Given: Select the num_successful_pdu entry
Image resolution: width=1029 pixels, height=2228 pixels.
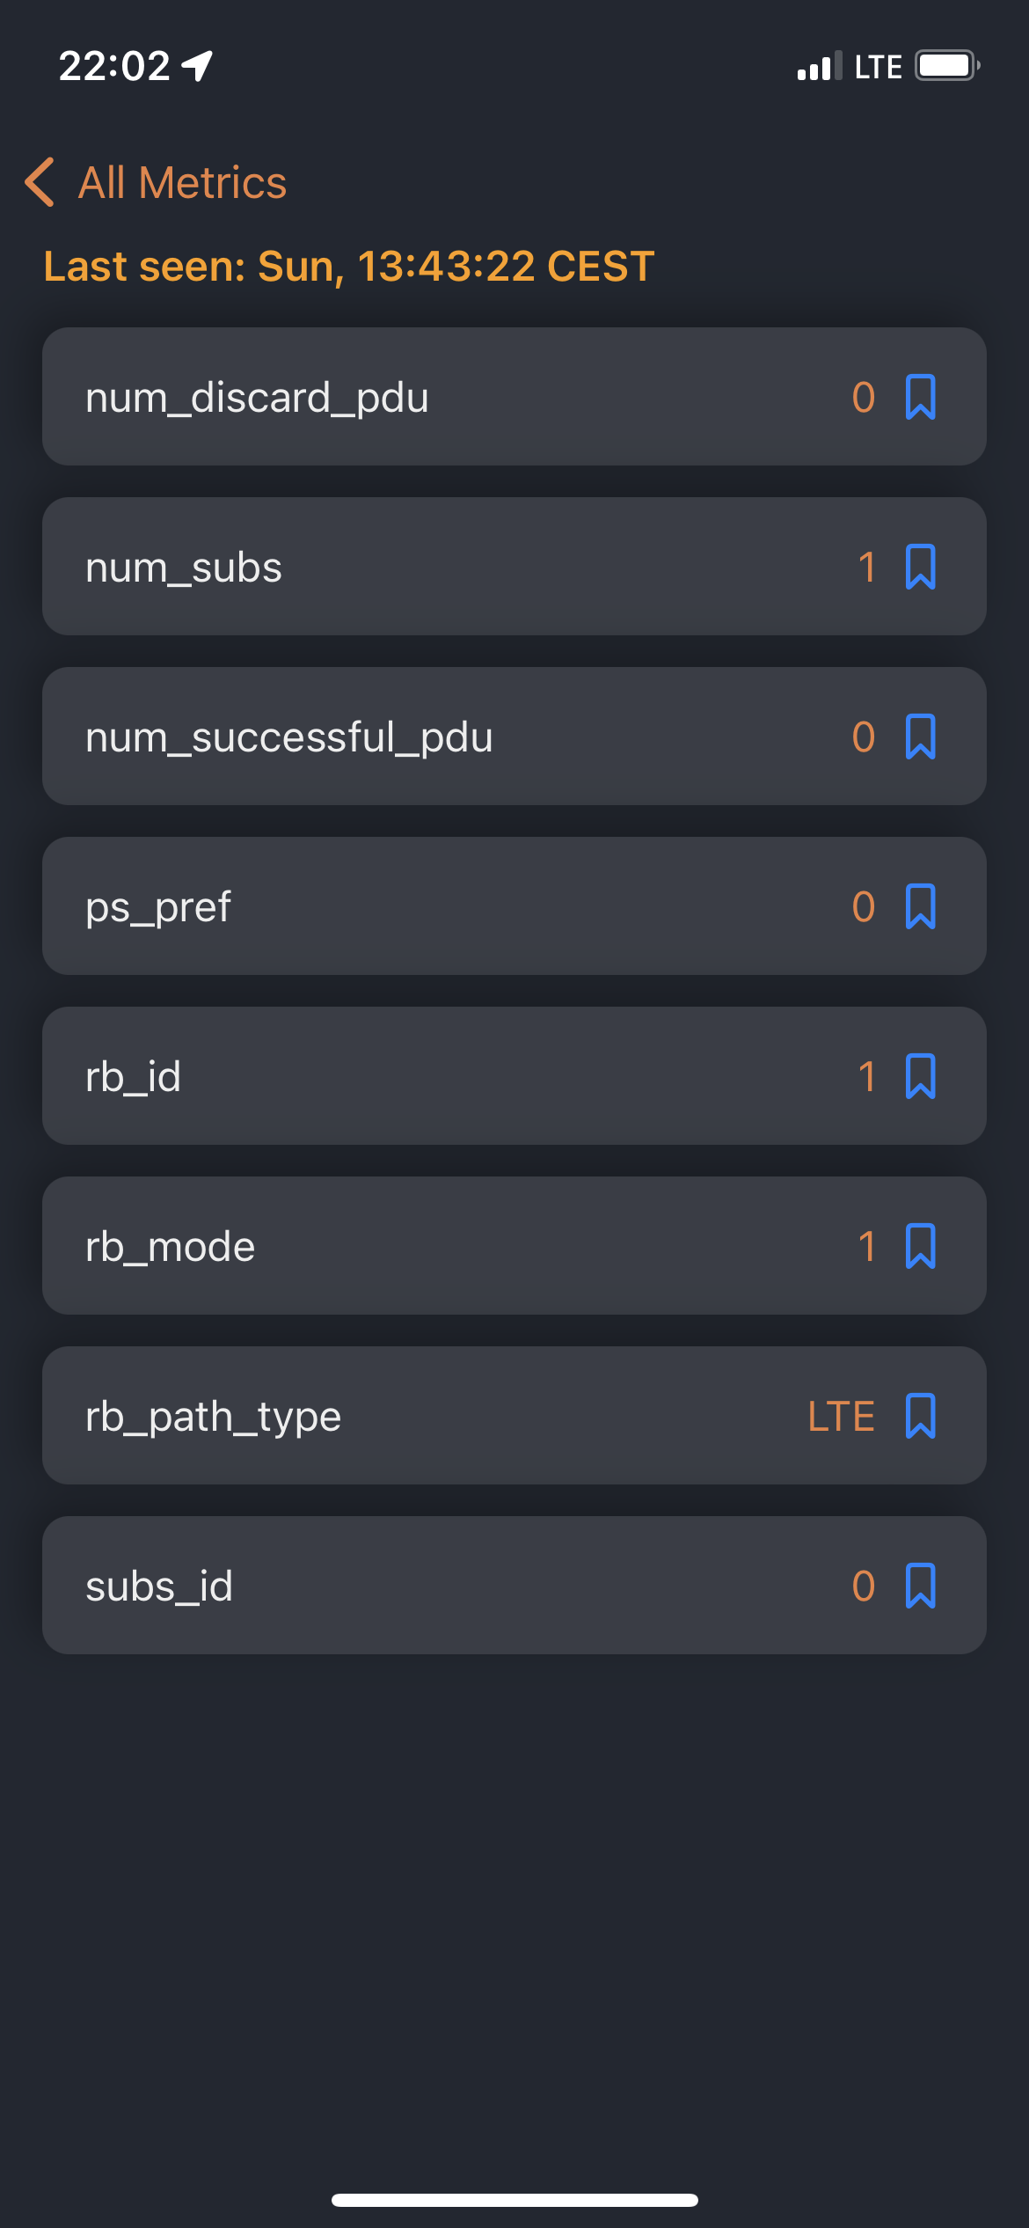Looking at the screenshot, I should point(514,737).
